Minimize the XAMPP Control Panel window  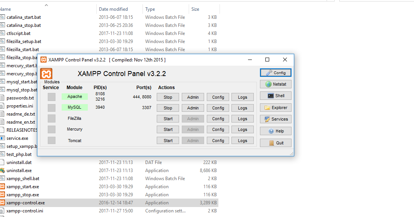point(250,60)
